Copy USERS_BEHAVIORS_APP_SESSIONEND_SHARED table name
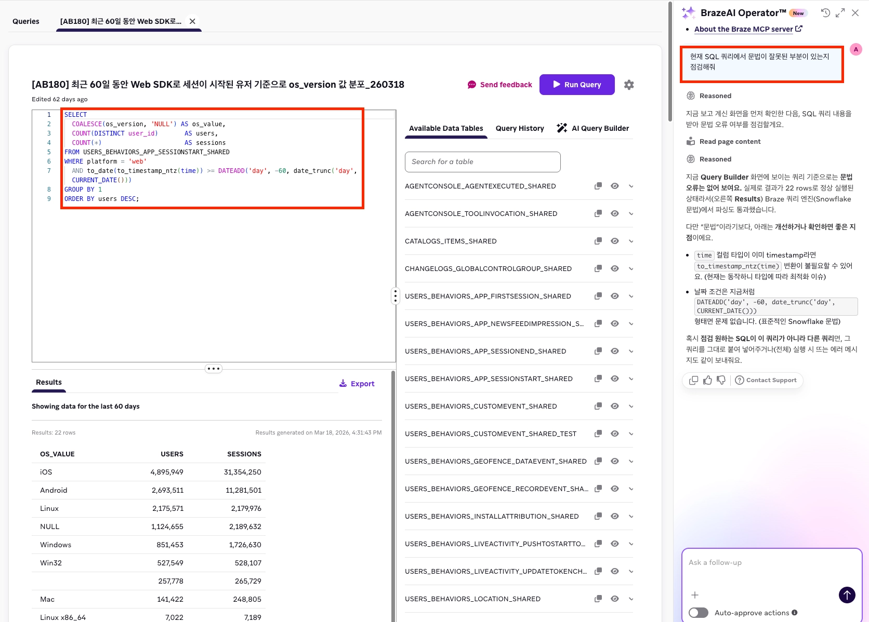This screenshot has width=869, height=622. point(598,351)
